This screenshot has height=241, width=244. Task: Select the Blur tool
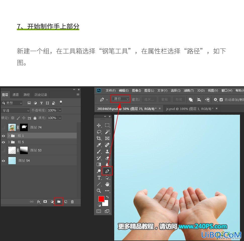click(x=107, y=164)
